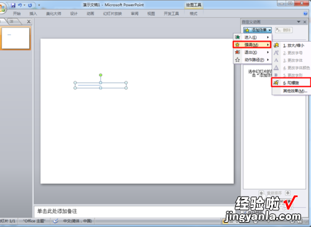311x227 pixels.
Task: Select the text box on the slide
Action: coord(101,85)
